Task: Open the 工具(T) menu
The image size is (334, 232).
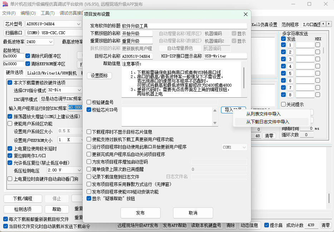Action: (48, 13)
